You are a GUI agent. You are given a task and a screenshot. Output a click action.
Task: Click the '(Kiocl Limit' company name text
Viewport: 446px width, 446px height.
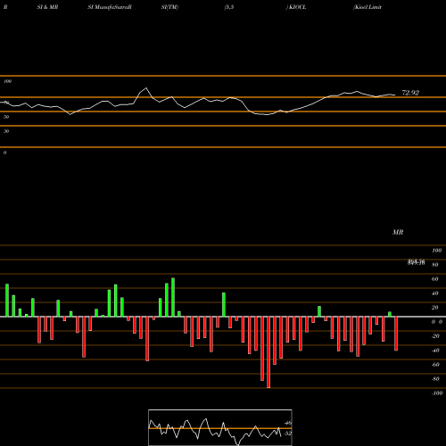368,7
